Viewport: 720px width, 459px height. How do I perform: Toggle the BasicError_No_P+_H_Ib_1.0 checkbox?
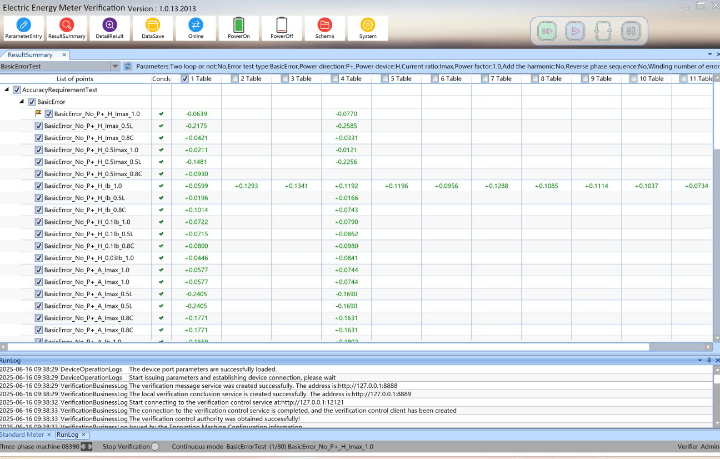click(39, 186)
